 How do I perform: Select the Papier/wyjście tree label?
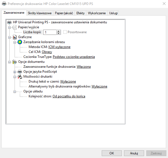pyautogui.click(x=29, y=27)
